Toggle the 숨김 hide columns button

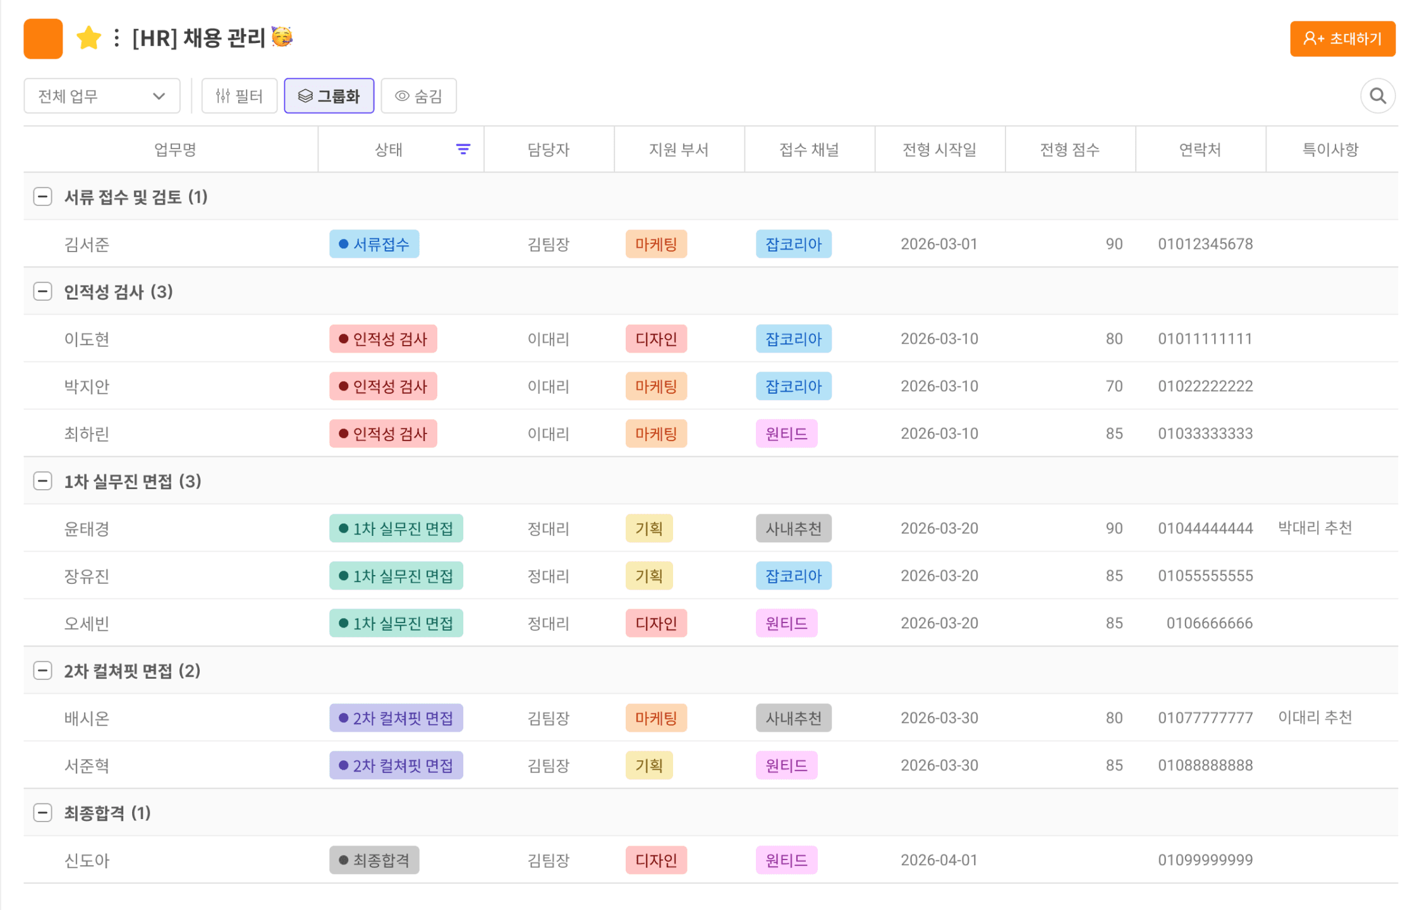click(418, 96)
